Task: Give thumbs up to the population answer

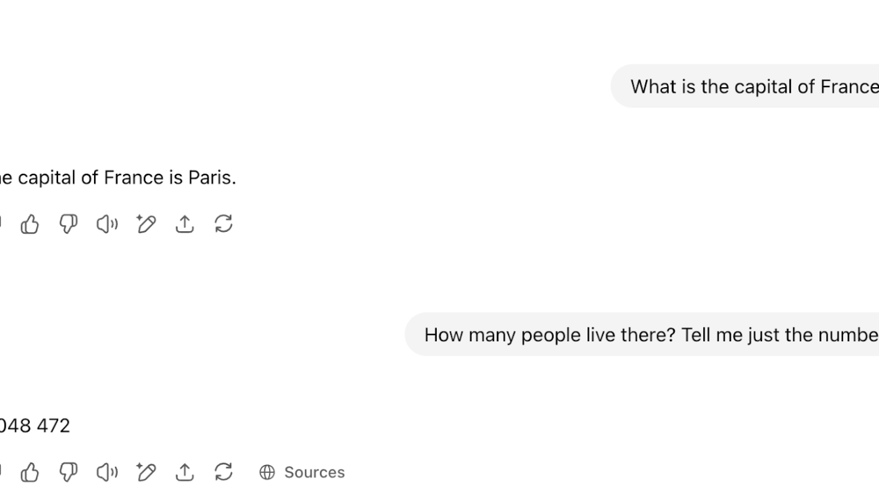Action: tap(29, 472)
